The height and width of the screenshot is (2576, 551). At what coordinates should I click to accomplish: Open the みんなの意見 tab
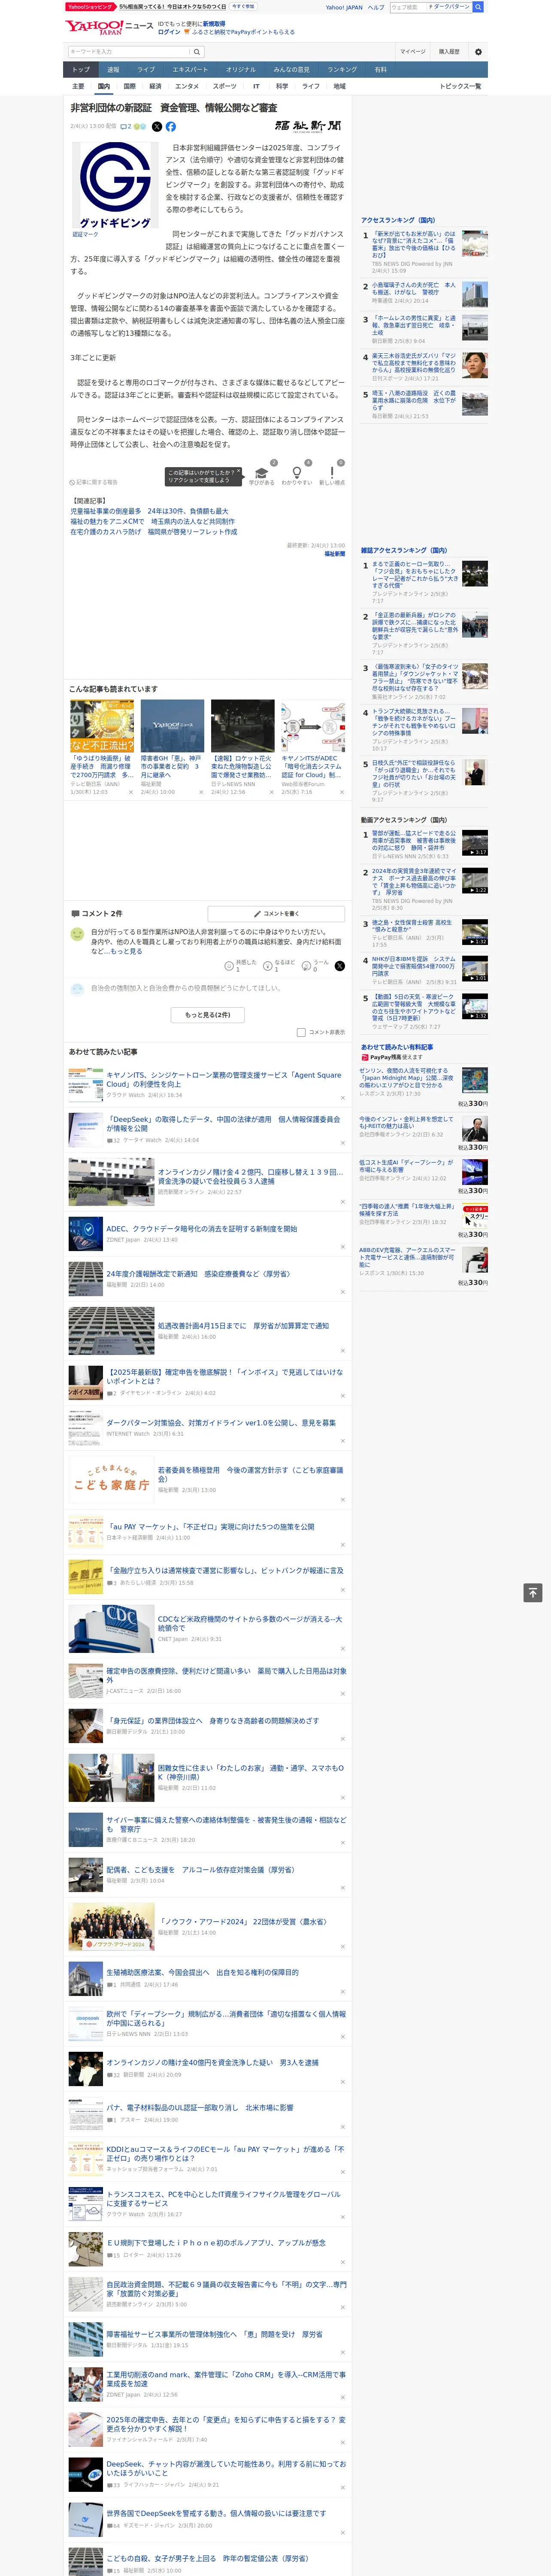292,70
